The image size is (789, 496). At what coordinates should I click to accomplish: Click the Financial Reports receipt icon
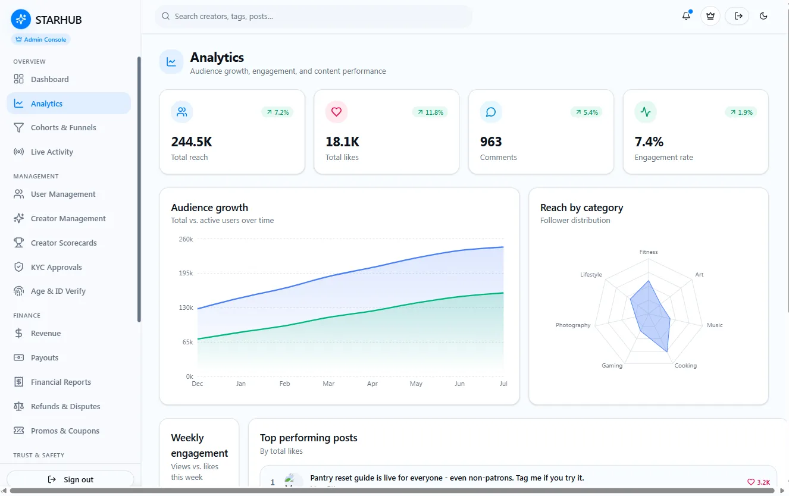coord(19,382)
